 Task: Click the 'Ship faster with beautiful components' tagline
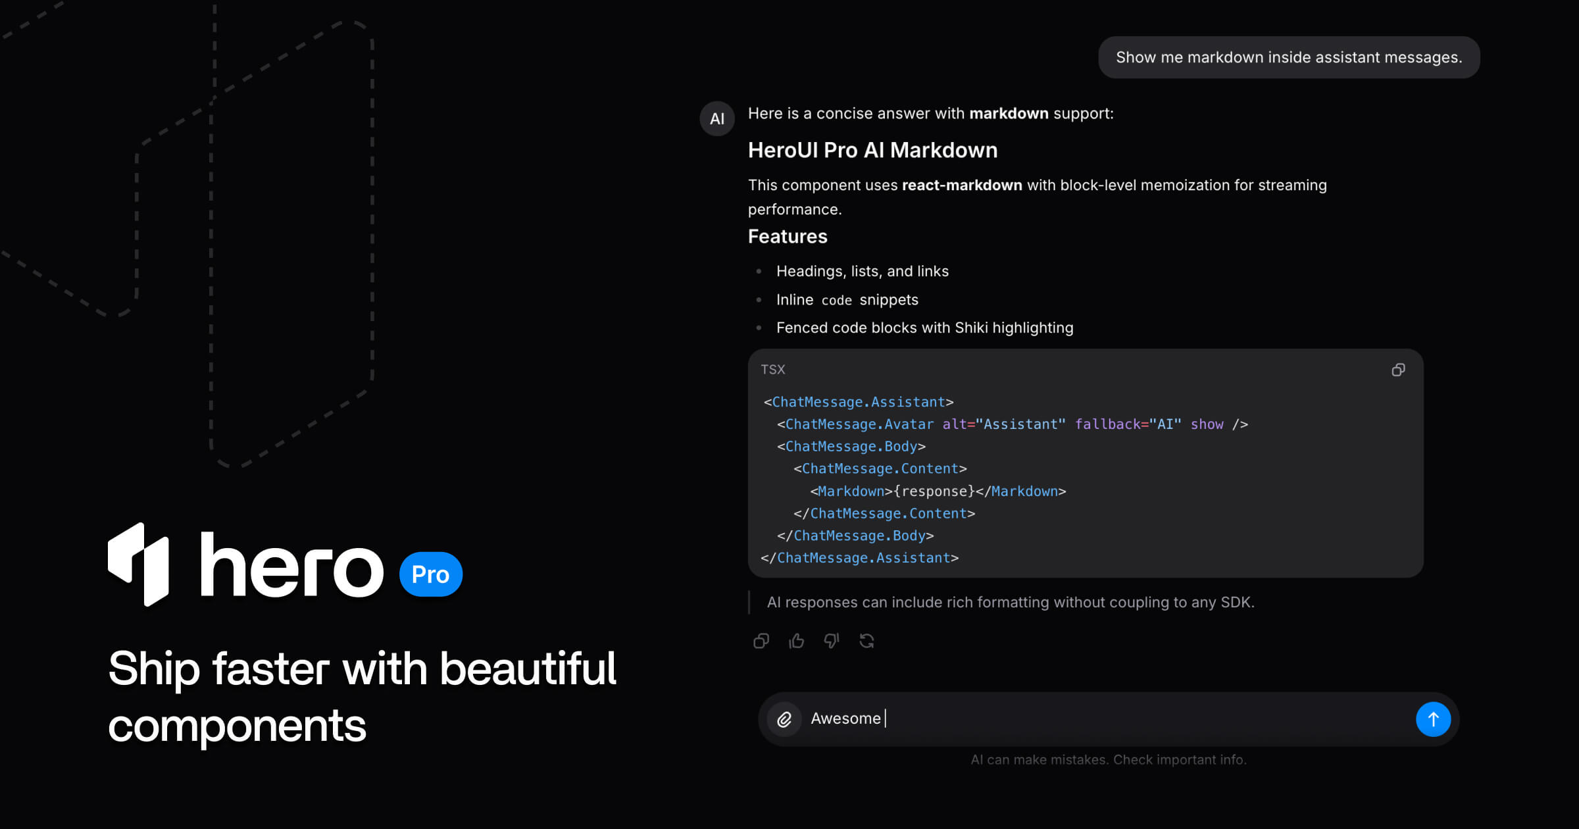coord(362,697)
